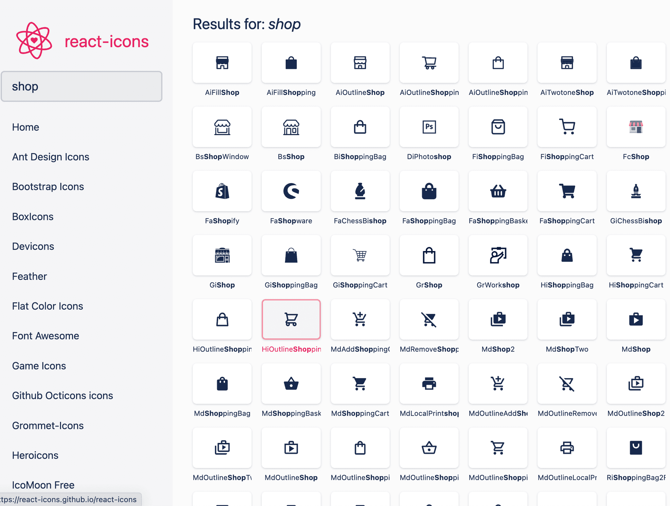The width and height of the screenshot is (670, 506).
Task: Navigate to Home in sidebar
Action: pyautogui.click(x=25, y=126)
